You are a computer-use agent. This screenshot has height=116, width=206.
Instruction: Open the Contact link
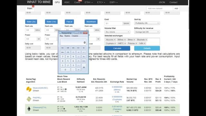pos(173,2)
